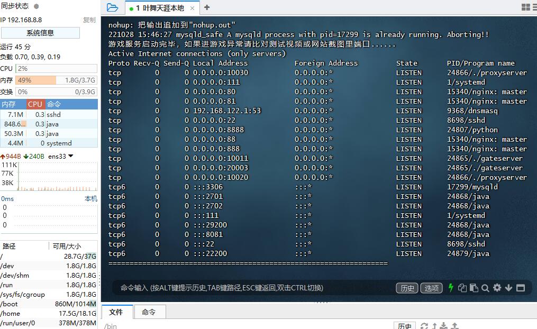The image size is (537, 329).
Task: Click the 内存 49% usage bar
Action: coord(57,80)
